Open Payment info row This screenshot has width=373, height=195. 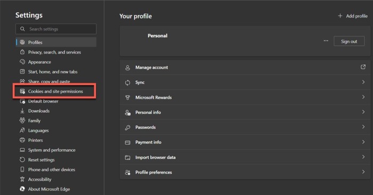(x=245, y=142)
